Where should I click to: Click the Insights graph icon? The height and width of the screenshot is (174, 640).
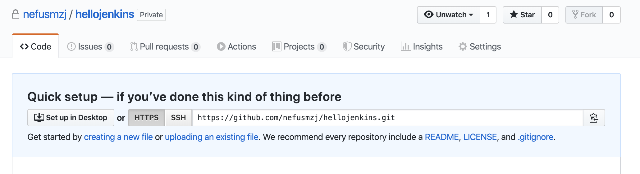click(x=405, y=46)
